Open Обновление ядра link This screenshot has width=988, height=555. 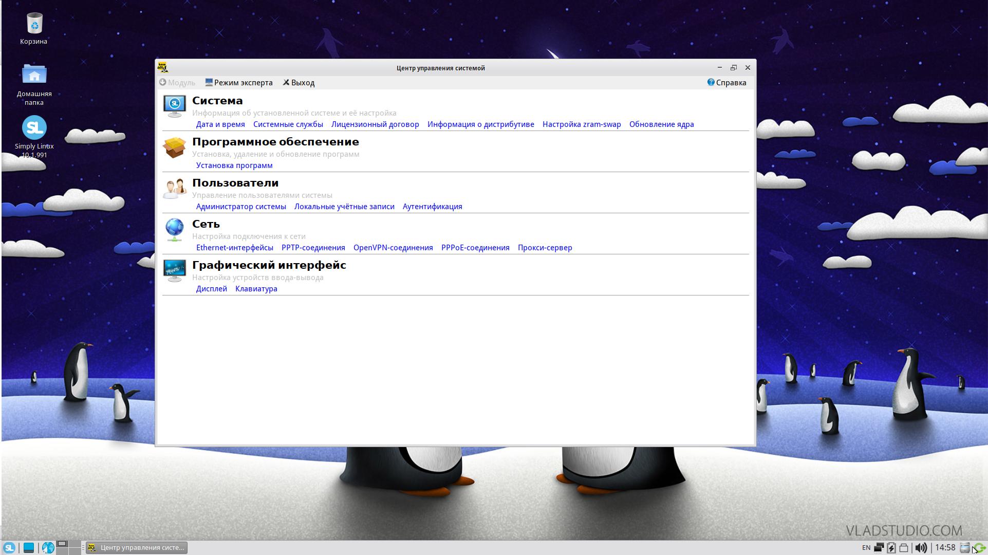[x=662, y=124]
